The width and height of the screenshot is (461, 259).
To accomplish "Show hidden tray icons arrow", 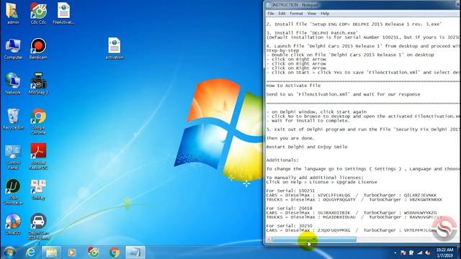I will click(x=395, y=253).
